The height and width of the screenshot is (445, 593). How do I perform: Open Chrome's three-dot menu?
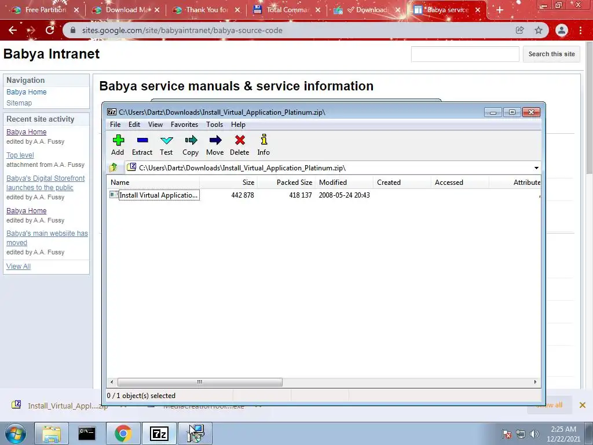[x=580, y=30]
